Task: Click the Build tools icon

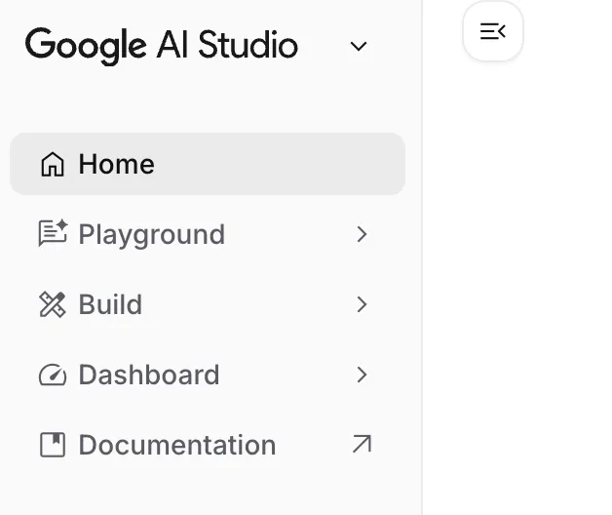Action: coord(53,304)
